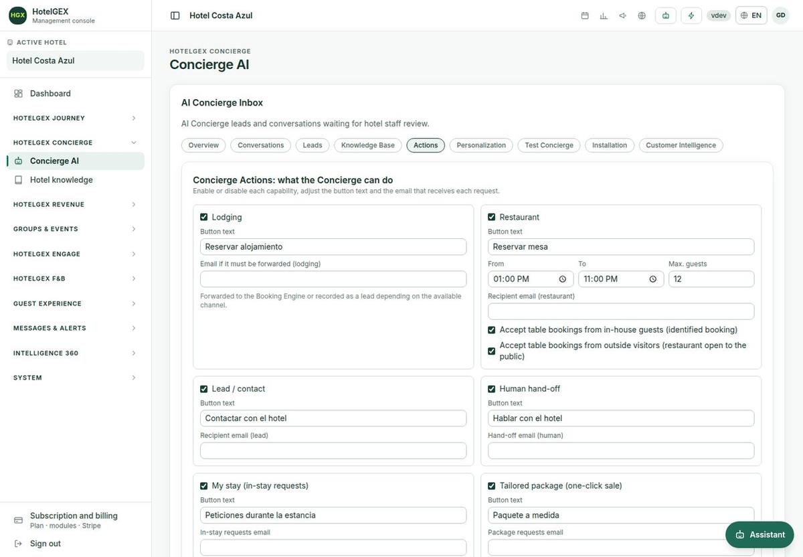Viewport: 803px width, 557px height.
Task: Toggle the Lead / contact checkbox
Action: pyautogui.click(x=204, y=389)
